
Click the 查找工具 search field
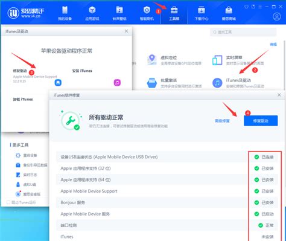coord(243,32)
